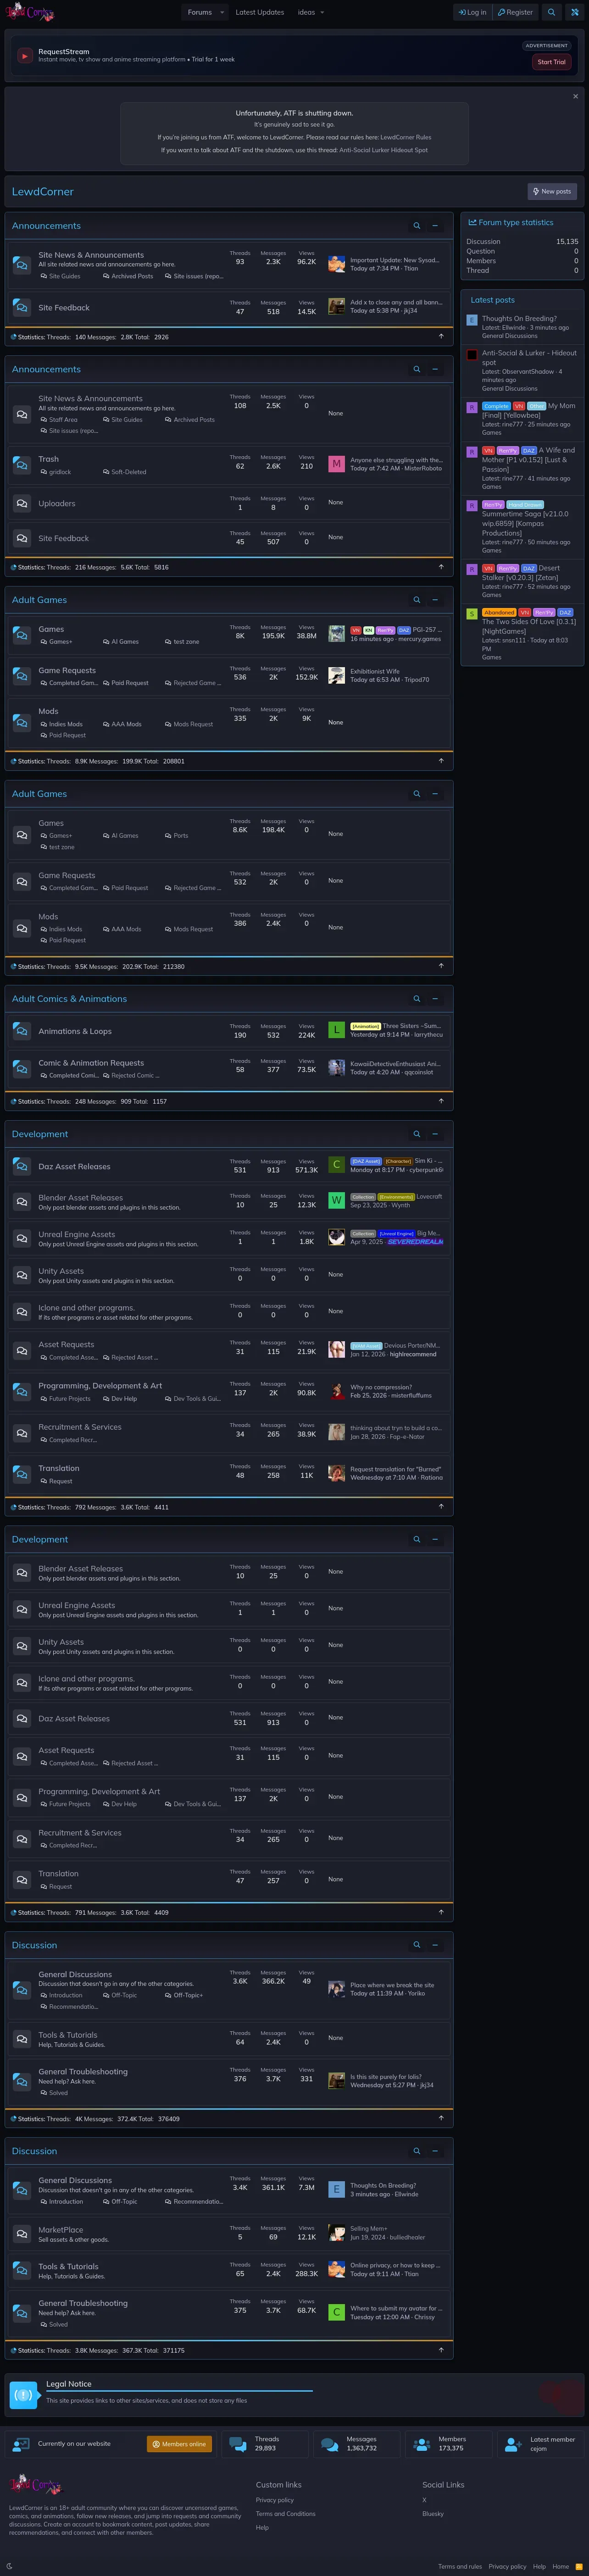The width and height of the screenshot is (589, 2576).
Task: Click the Completed tag on My Mom post
Action: pos(496,406)
